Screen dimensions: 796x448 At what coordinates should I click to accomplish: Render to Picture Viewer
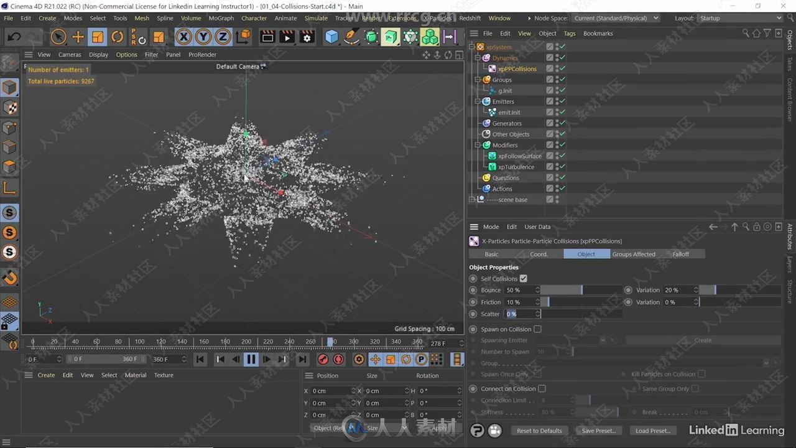[x=287, y=37]
